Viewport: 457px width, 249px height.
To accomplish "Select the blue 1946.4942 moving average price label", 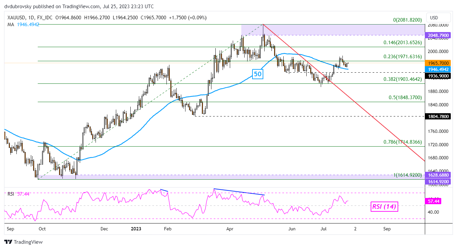I will click(438, 69).
